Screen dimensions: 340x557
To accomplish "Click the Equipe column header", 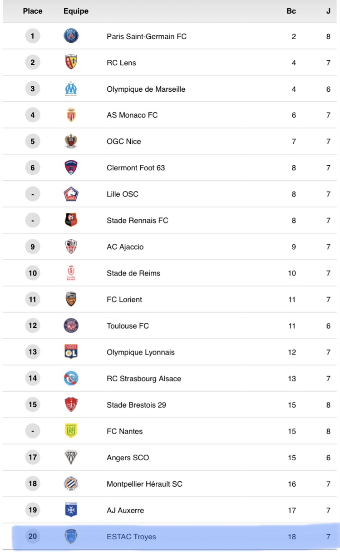I will coord(76,11).
